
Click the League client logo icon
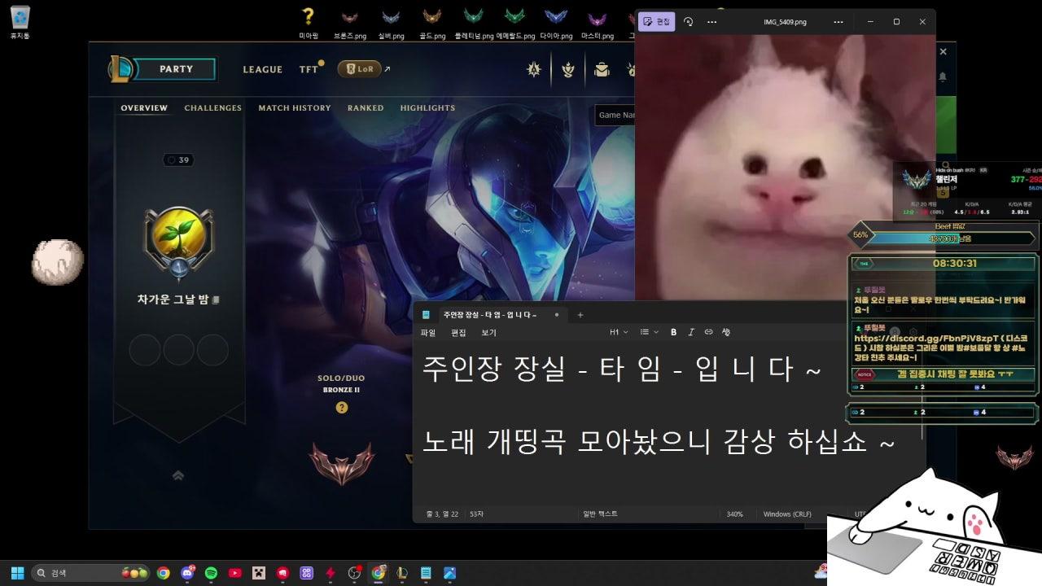coord(120,69)
